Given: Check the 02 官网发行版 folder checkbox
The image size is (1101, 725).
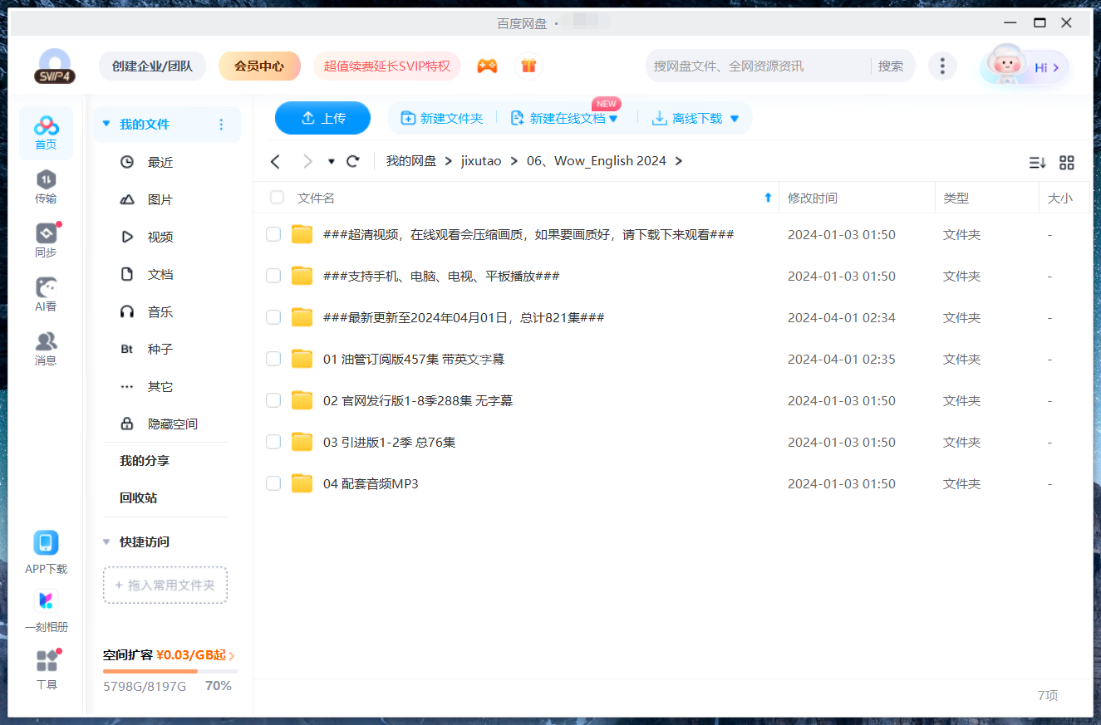Looking at the screenshot, I should point(273,400).
